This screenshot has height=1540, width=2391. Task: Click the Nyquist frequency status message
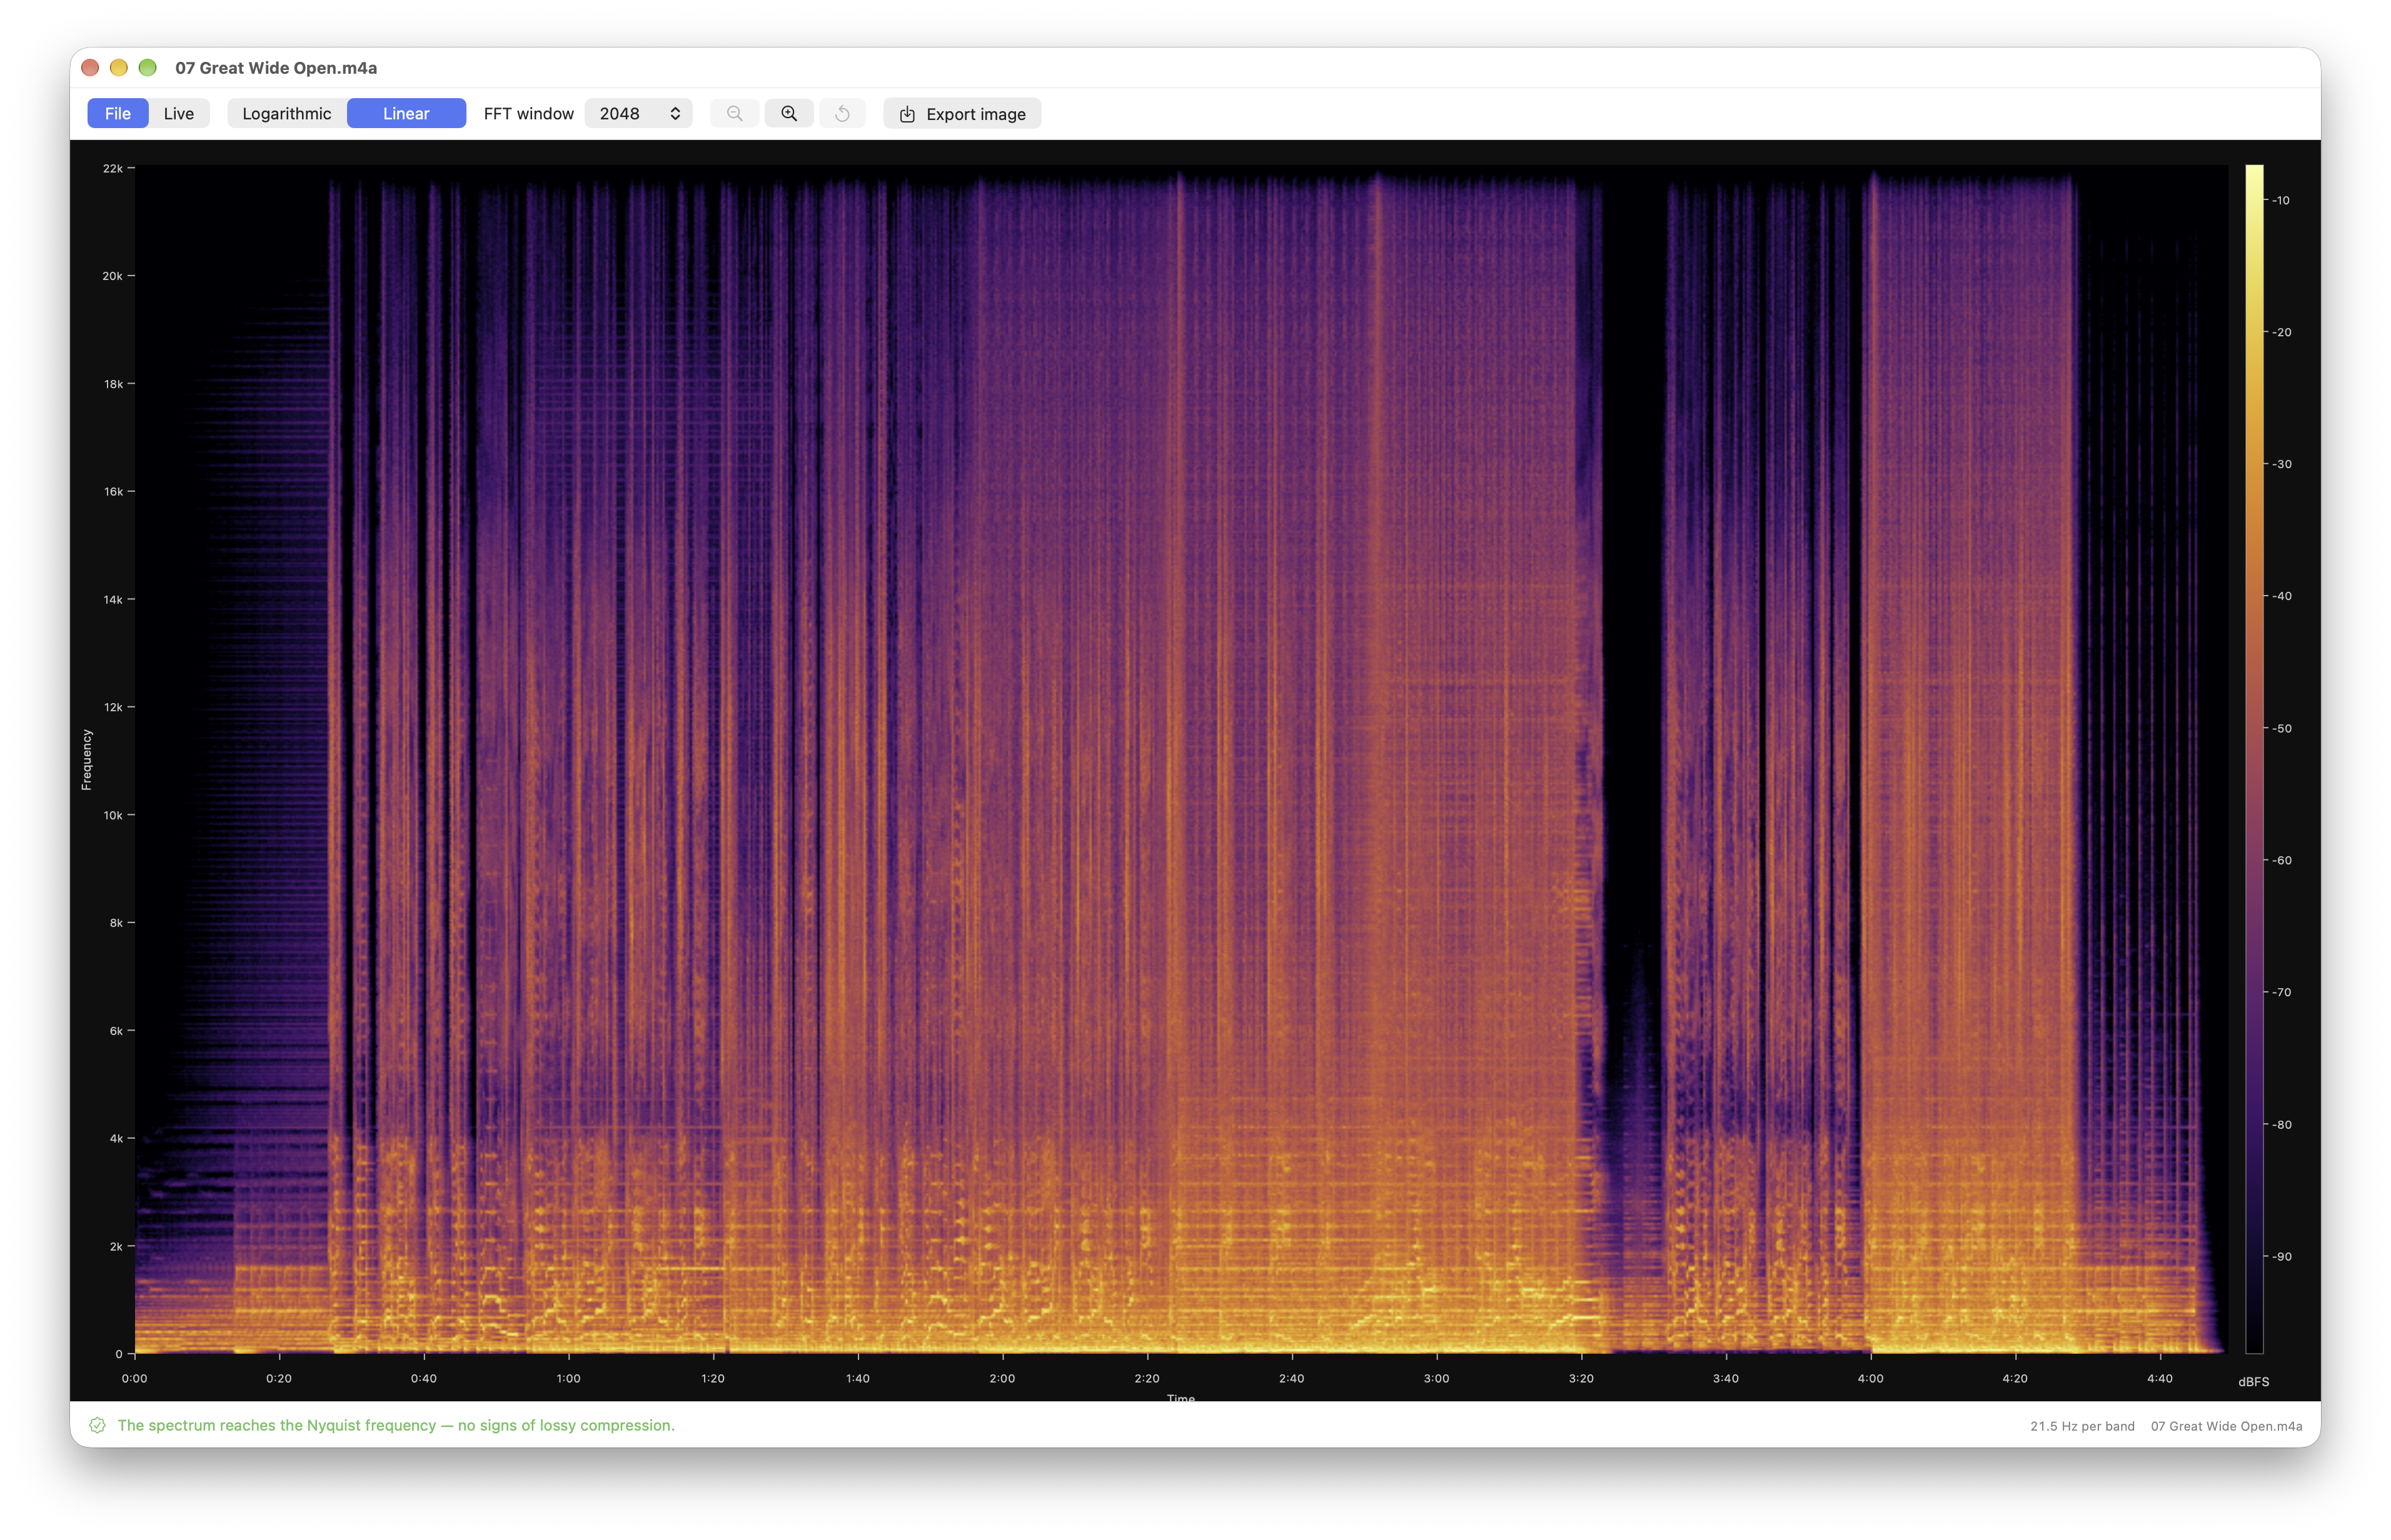pyautogui.click(x=396, y=1425)
